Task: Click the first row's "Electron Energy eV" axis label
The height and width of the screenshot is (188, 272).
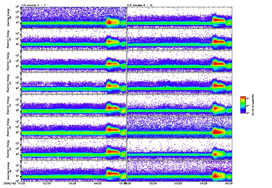Action: (x=9, y=17)
